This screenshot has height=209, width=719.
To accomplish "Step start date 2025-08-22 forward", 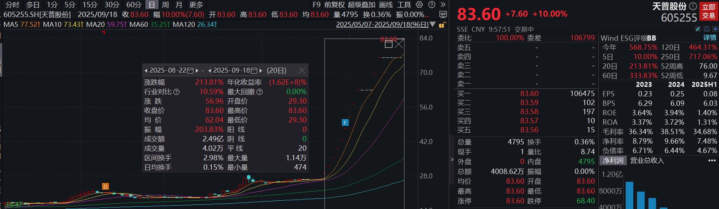I will tap(197, 71).
